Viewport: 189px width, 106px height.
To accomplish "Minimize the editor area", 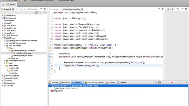I will (x=159, y=9).
